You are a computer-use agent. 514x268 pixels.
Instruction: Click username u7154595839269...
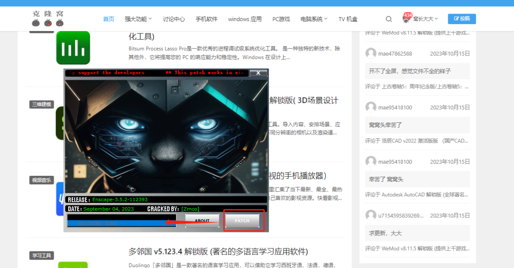click(x=401, y=215)
